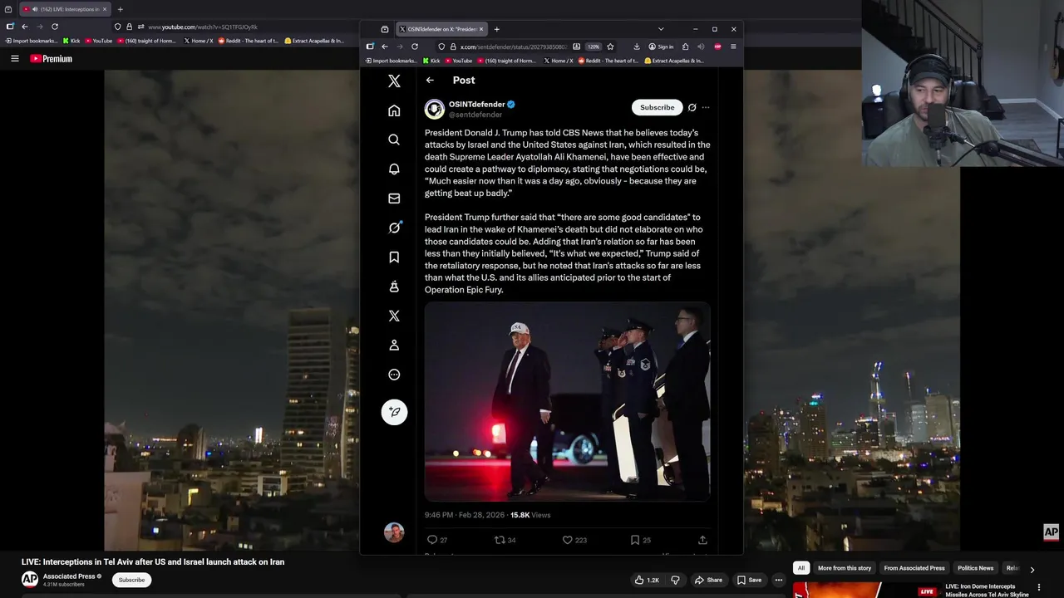Bookmark the post with 25 bookmarks

(x=640, y=540)
